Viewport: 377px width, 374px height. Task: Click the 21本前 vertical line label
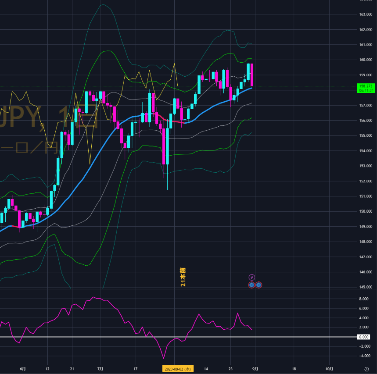click(183, 277)
